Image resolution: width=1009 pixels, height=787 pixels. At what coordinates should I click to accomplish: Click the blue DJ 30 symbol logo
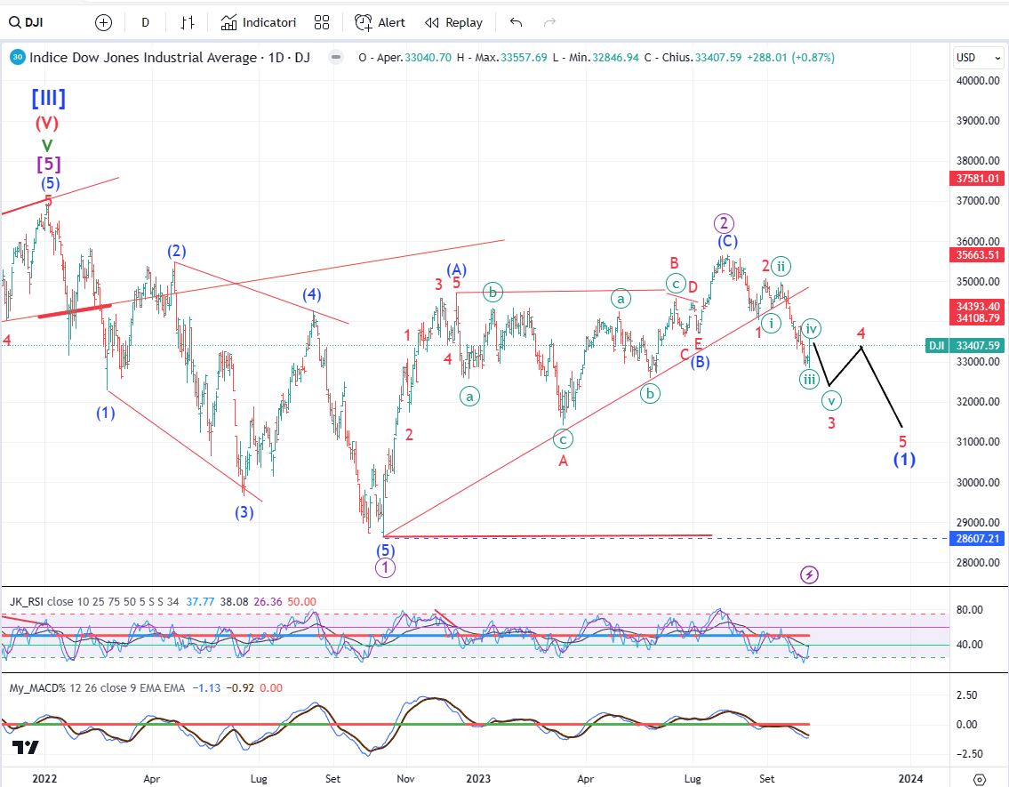click(x=18, y=57)
